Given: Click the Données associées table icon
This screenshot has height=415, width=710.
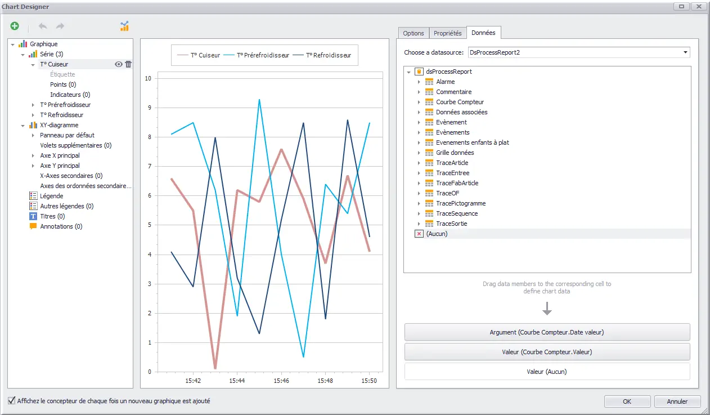Looking at the screenshot, I should pos(429,112).
